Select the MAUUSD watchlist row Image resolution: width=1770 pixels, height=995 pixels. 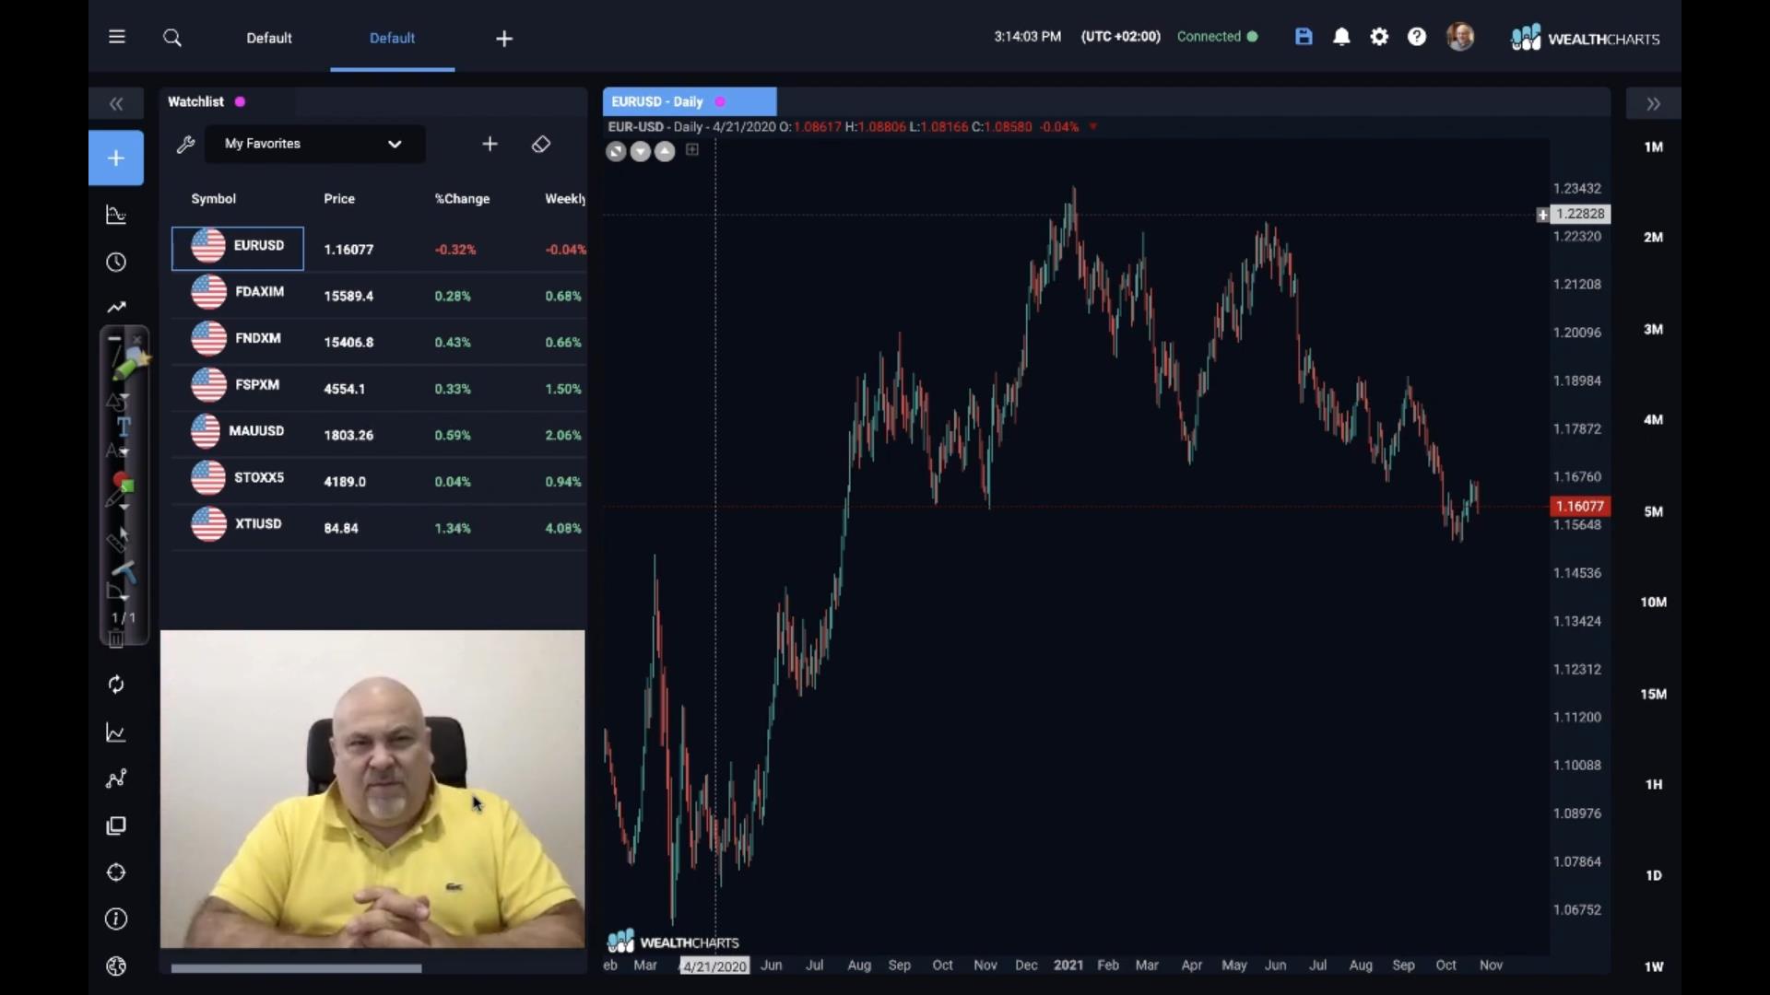click(x=379, y=435)
